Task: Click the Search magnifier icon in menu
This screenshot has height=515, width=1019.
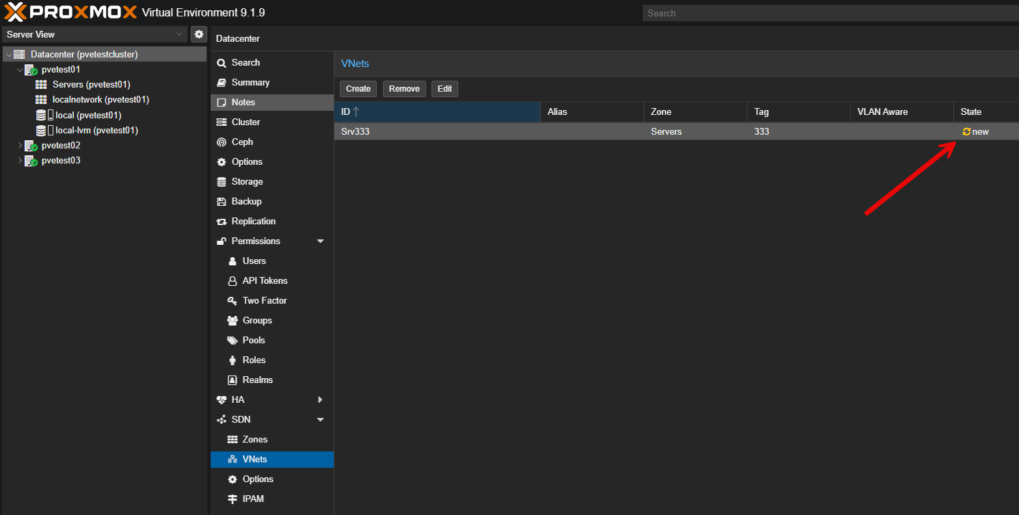Action: pyautogui.click(x=222, y=63)
